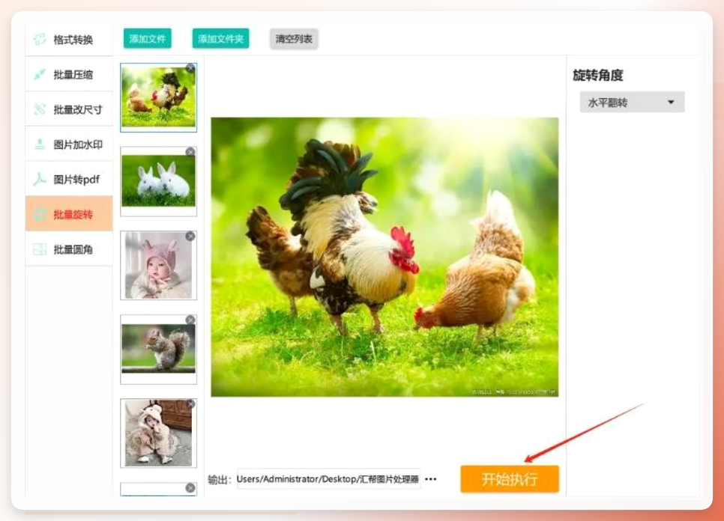Click the 图片加水印 watermark icon
Screen dimensions: 724x521
[x=40, y=144]
